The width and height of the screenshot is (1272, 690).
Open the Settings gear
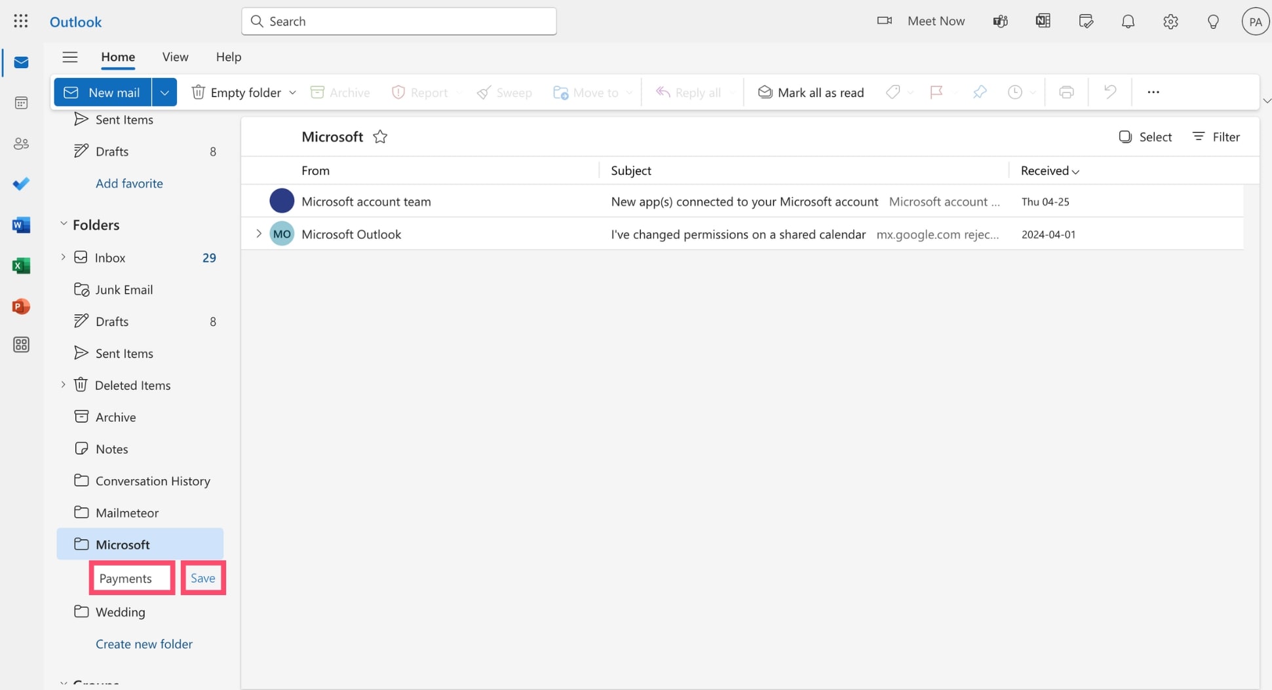click(1170, 21)
